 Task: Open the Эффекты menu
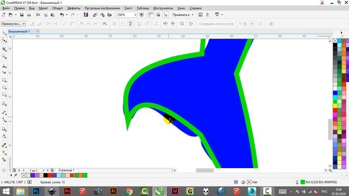tap(74, 8)
